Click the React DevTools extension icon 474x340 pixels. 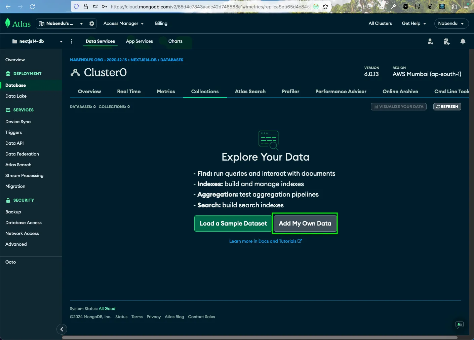coord(442,6)
